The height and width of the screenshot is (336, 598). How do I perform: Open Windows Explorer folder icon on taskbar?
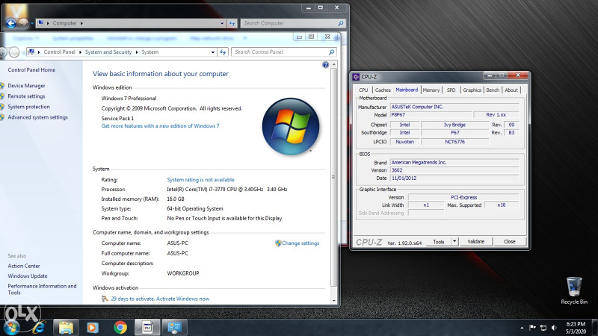click(x=66, y=327)
